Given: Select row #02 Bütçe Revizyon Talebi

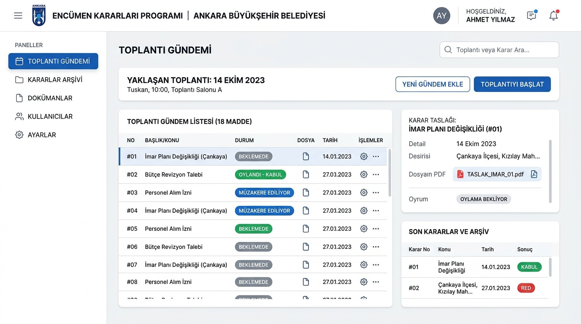Looking at the screenshot, I should tap(253, 175).
